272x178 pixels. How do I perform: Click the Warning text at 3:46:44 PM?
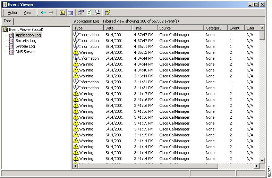(x=86, y=76)
